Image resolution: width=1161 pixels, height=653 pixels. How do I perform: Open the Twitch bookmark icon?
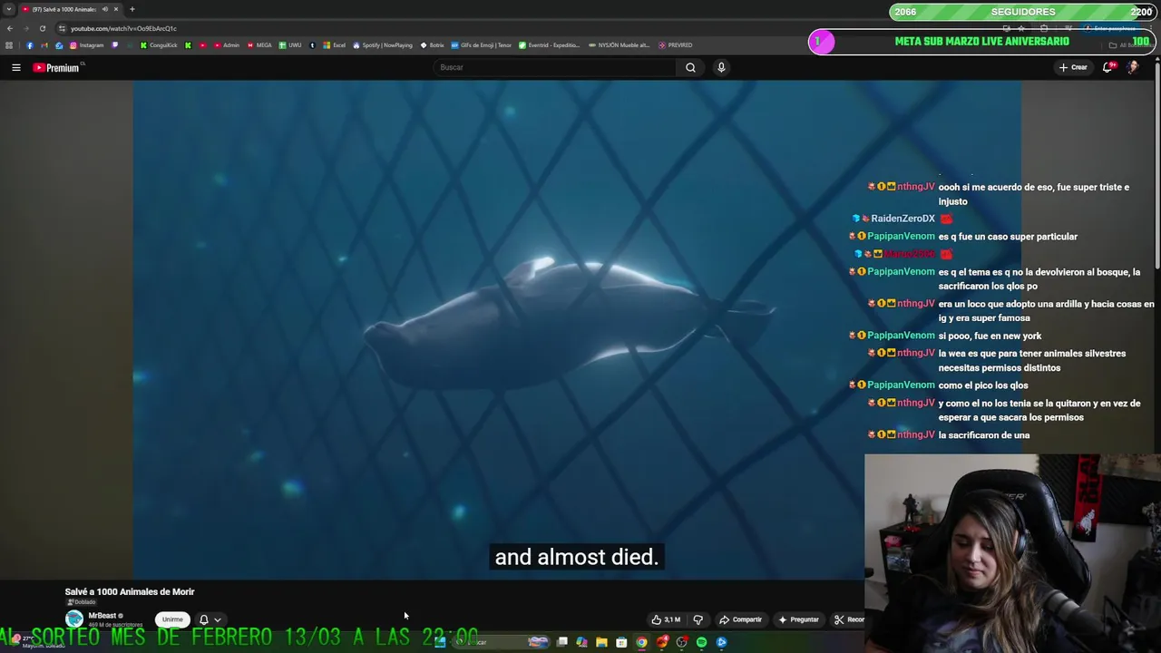115,45
